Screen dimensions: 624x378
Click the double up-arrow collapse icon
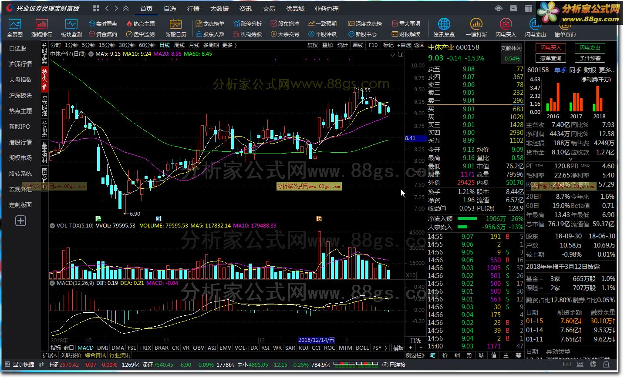click(126, 8)
